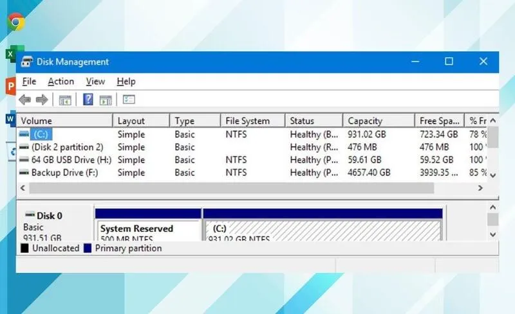Select the (Disk 2 partition 2) volume row
This screenshot has height=314, width=515.
point(252,147)
